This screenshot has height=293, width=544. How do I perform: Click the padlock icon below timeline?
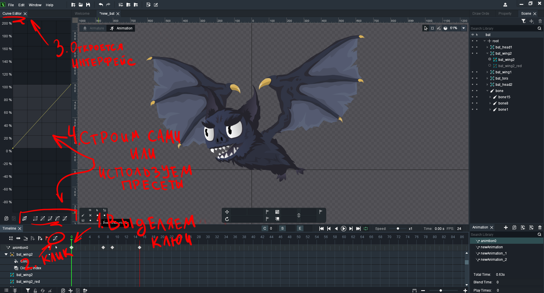(35, 290)
